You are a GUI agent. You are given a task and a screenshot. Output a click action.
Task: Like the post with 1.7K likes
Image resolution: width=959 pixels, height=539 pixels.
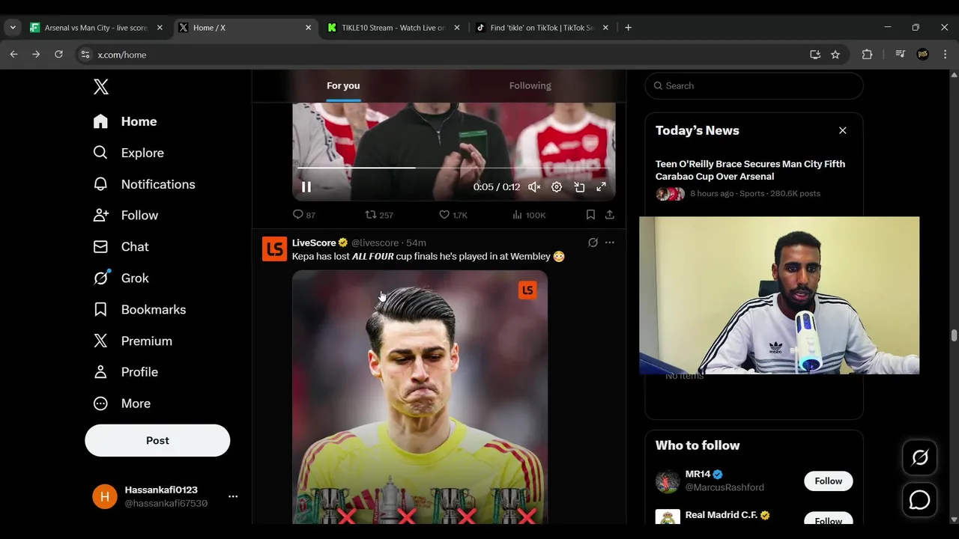pyautogui.click(x=453, y=215)
